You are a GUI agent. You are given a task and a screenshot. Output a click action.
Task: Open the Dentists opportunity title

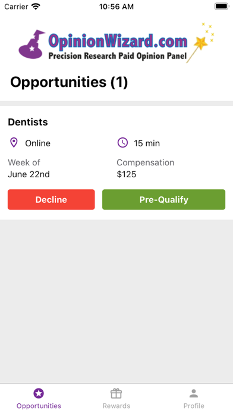(x=28, y=122)
